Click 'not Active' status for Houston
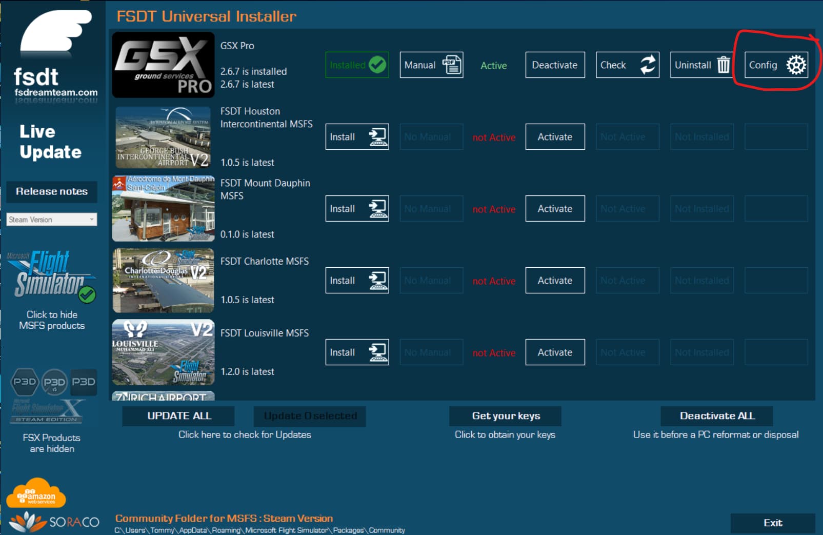This screenshot has height=535, width=823. (x=494, y=137)
